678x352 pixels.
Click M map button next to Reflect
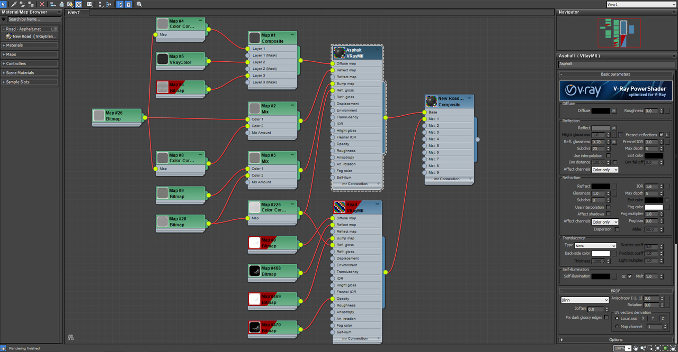click(614, 128)
